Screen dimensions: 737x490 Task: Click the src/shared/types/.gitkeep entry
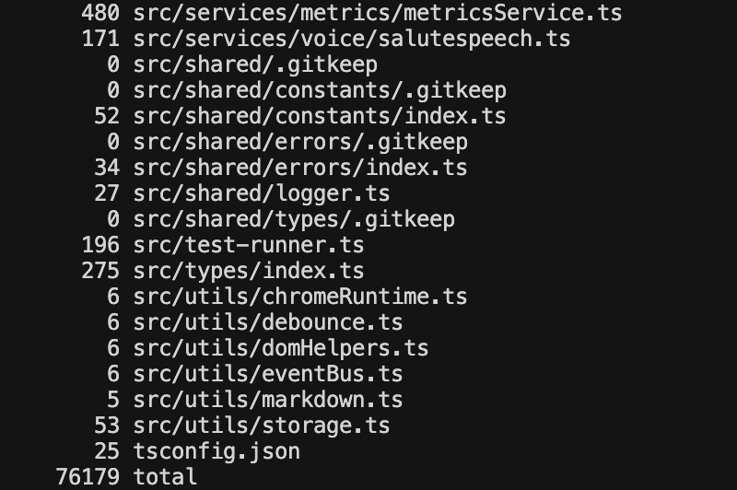(293, 219)
